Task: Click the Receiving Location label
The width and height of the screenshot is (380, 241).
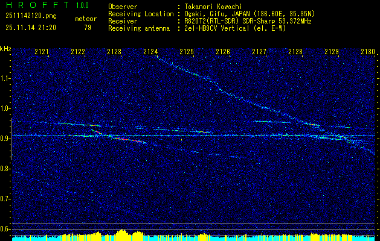Action: coord(141,14)
